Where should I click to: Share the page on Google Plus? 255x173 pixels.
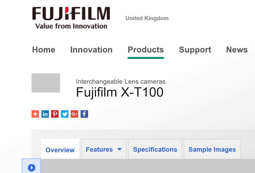click(74, 114)
